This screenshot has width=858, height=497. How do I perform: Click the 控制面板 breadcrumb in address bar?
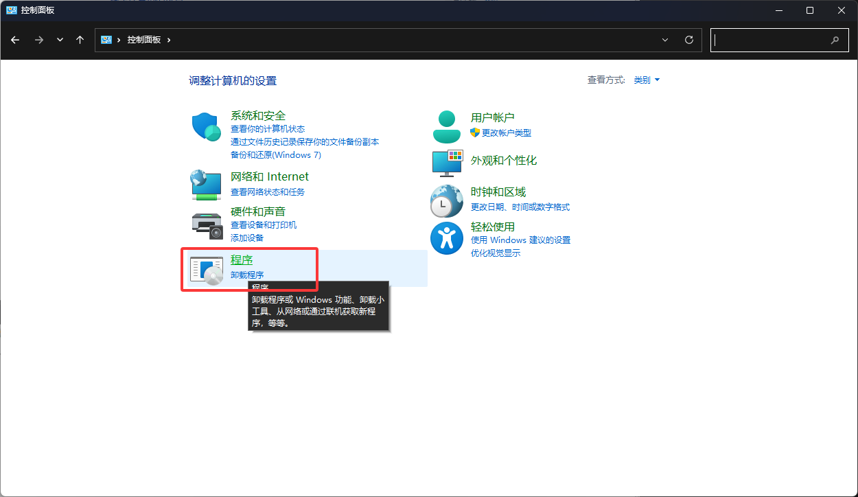(144, 40)
